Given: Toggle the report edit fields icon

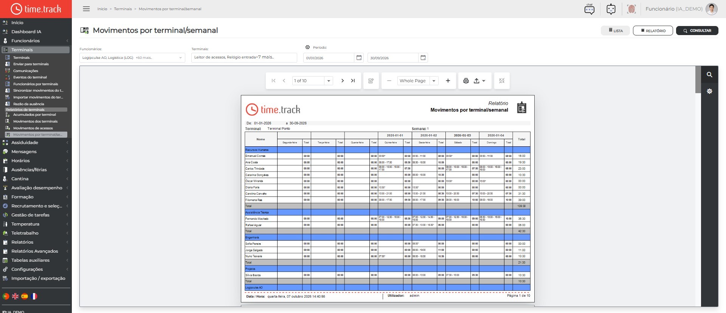Looking at the screenshot, I should pos(371,81).
